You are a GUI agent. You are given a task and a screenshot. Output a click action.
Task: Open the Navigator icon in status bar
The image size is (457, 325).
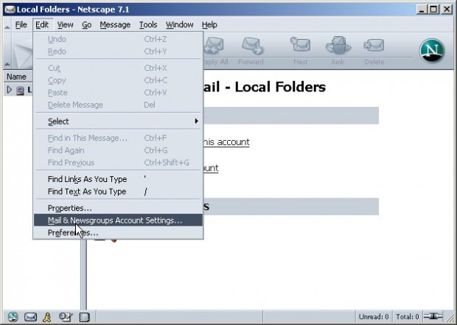[13, 317]
